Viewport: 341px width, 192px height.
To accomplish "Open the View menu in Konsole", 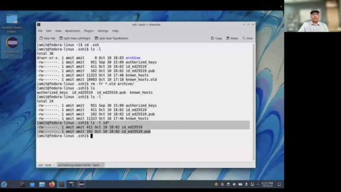I will (58, 31).
